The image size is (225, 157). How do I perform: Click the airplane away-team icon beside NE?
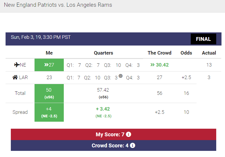[x=17, y=65]
